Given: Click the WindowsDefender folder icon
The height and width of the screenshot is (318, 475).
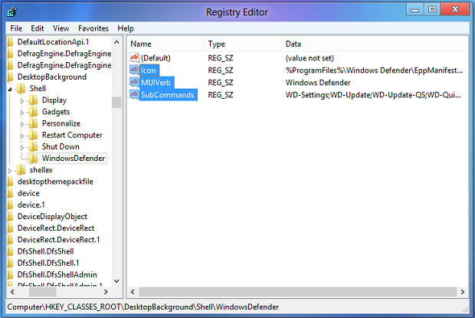Looking at the screenshot, I should click(x=34, y=159).
